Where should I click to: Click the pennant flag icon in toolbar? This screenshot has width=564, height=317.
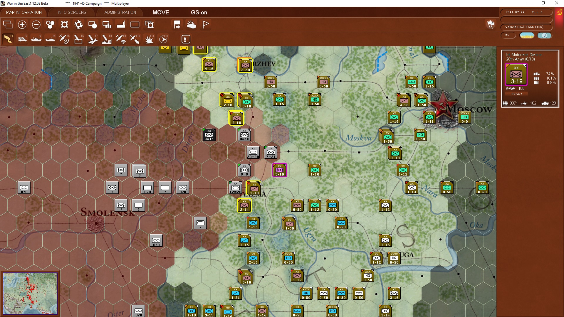206,25
